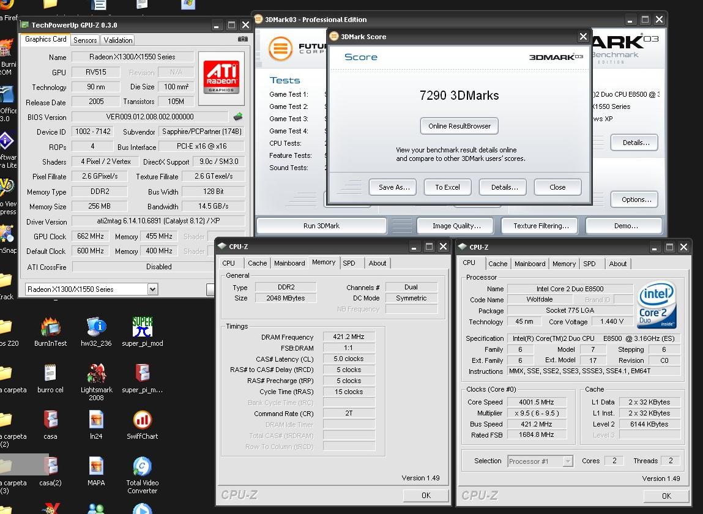Switch to the GPU-Z Validation tab
Viewport: 703px width, 514px height.
[118, 40]
